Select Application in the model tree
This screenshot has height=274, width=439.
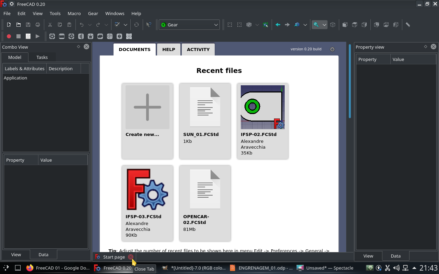coord(15,78)
